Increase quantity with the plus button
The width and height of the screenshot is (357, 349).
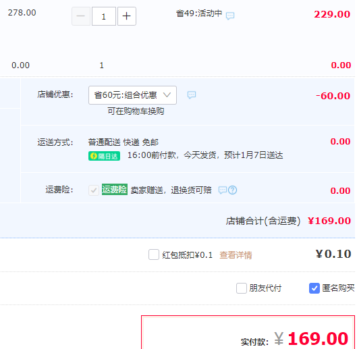pos(127,16)
